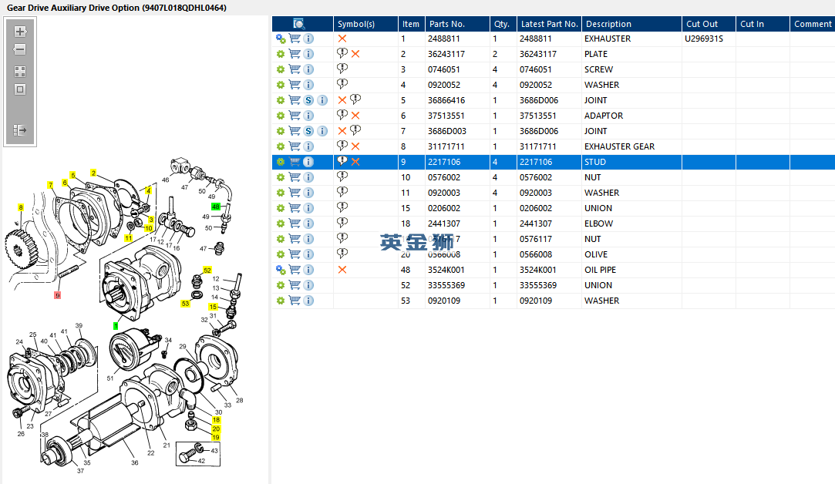This screenshot has width=835, height=484.
Task: Select yellow hotspot 19 on the diagram
Action: tap(216, 437)
